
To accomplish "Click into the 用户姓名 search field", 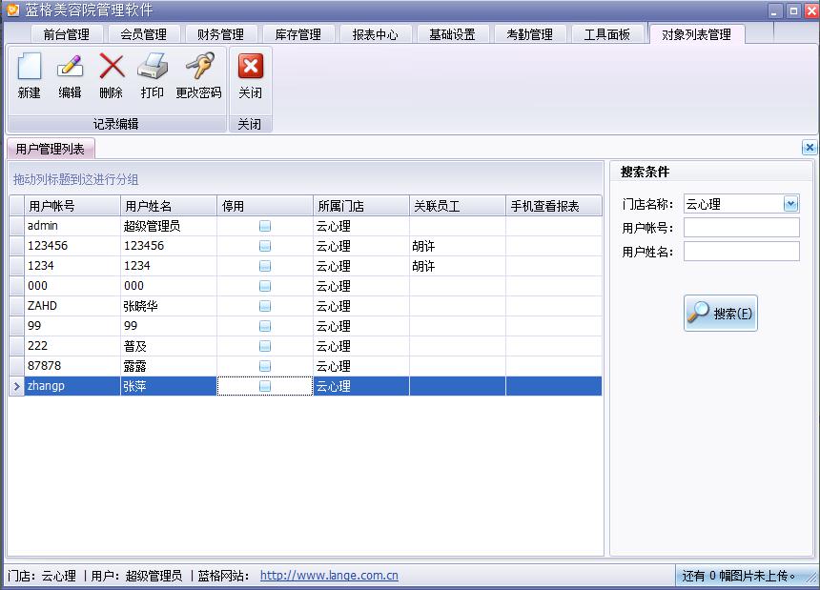I will pos(741,252).
